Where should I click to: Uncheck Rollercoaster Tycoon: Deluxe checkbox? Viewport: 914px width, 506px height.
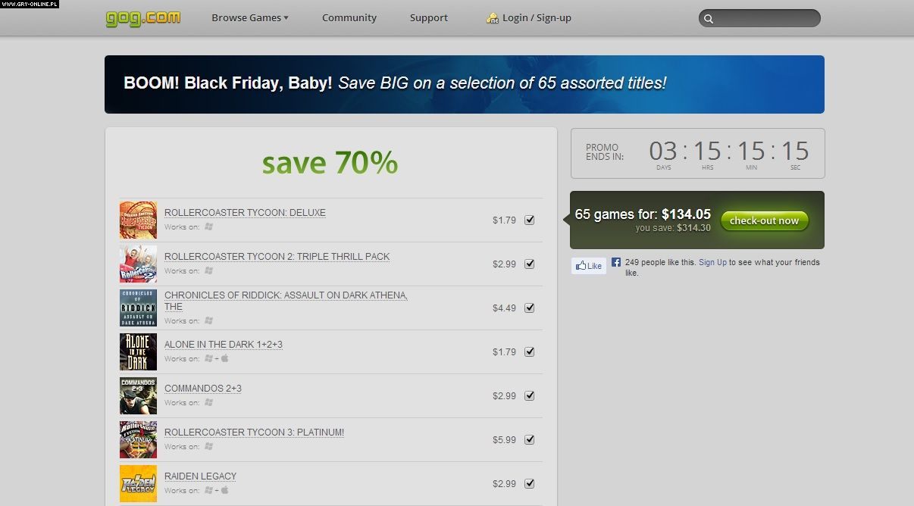(530, 220)
